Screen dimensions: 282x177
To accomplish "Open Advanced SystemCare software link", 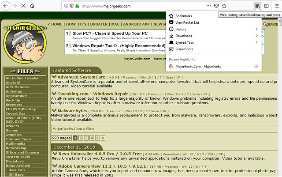I will pos(81,77).
